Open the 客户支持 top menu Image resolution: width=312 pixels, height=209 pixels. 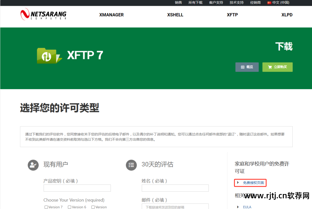[216, 3]
